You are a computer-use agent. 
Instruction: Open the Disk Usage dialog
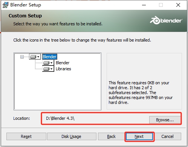tap(72, 136)
